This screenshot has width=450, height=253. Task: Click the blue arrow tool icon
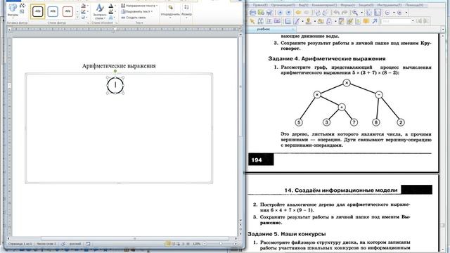(x=375, y=21)
